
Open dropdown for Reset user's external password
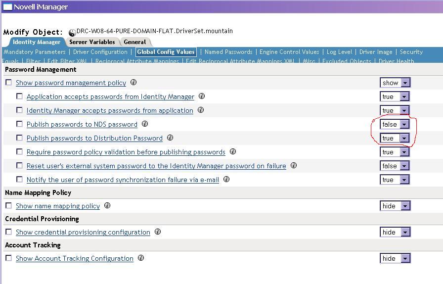[x=395, y=166]
